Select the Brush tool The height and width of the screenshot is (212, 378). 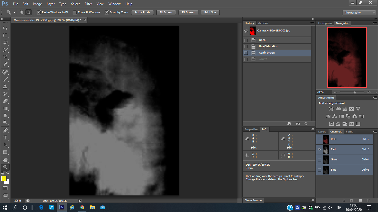[5, 79]
